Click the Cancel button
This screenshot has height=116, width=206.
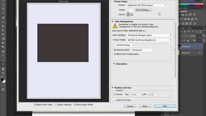tap(130, 106)
